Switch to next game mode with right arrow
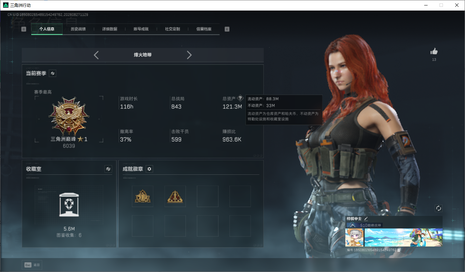 [x=189, y=55]
